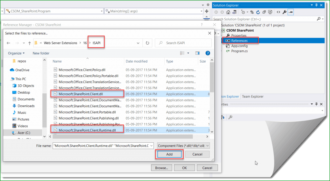The height and width of the screenshot is (181, 330).
Task: Click Show All Files icon
Action: 270,12
